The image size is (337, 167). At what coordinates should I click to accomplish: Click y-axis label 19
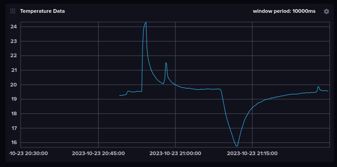(14, 99)
